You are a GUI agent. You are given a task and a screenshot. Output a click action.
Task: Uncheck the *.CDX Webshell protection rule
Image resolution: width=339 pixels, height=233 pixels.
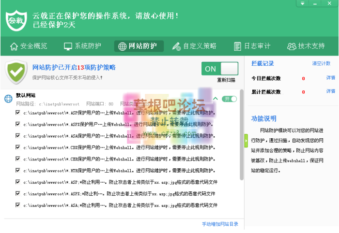(x=18, y=147)
